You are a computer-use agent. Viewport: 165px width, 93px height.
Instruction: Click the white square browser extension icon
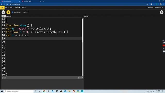coord(151,4)
